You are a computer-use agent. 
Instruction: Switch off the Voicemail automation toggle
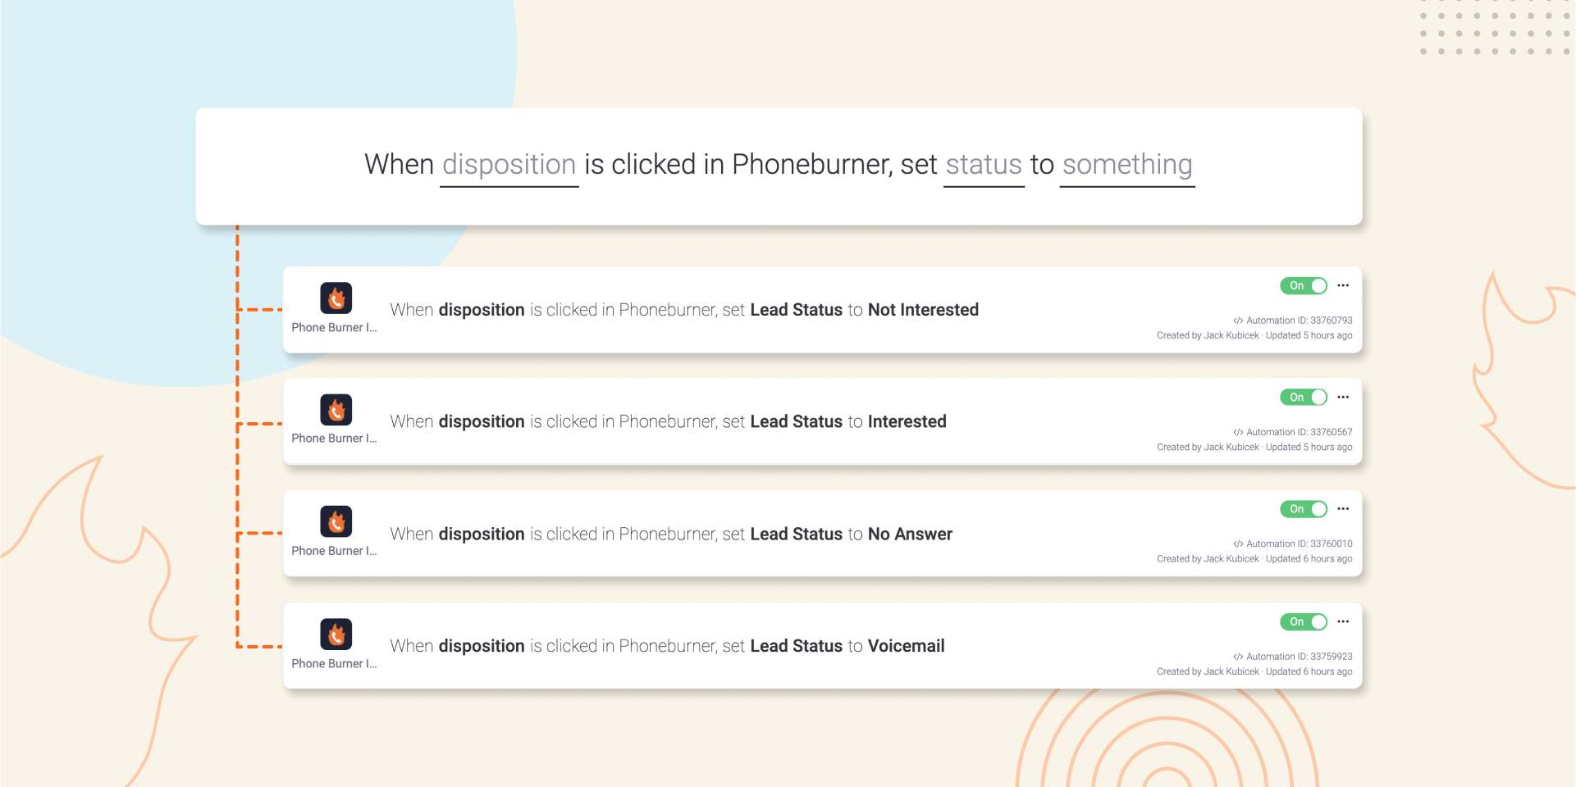(x=1304, y=622)
